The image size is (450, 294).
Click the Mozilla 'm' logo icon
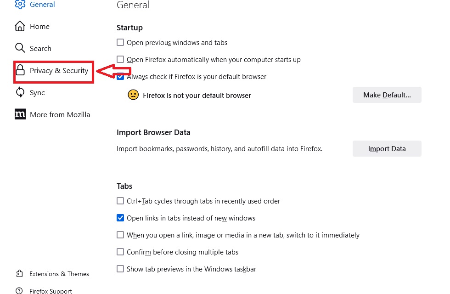tap(20, 114)
